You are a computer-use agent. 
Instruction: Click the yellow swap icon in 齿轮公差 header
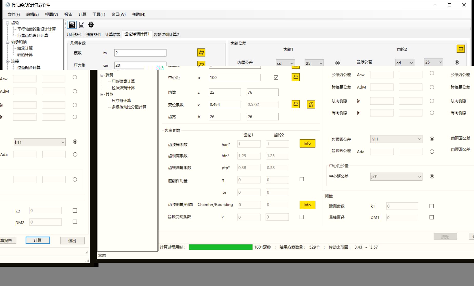tap(461, 48)
